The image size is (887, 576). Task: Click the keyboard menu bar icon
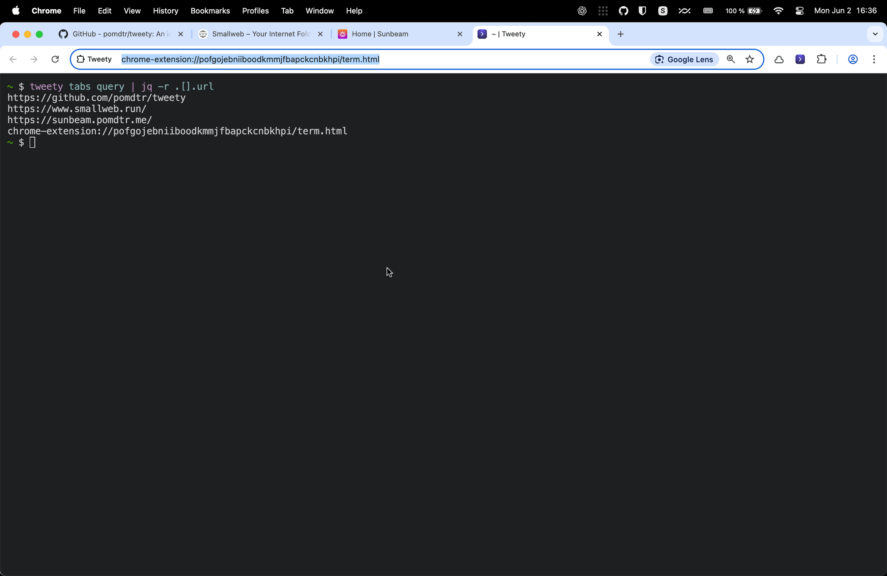coord(708,11)
